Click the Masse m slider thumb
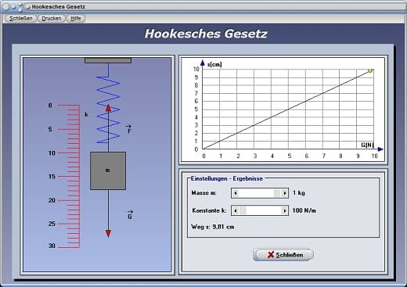The height and width of the screenshot is (287, 407). click(x=277, y=193)
